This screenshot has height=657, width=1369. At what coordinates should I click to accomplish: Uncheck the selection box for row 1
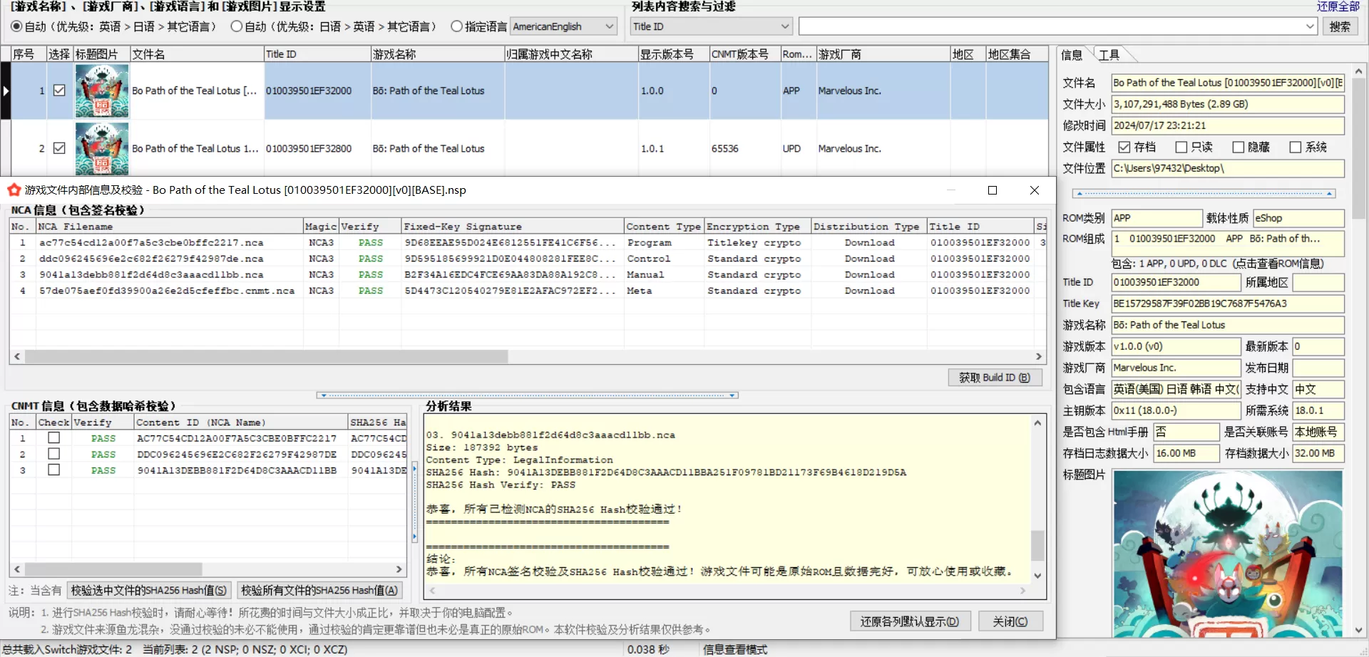[59, 90]
